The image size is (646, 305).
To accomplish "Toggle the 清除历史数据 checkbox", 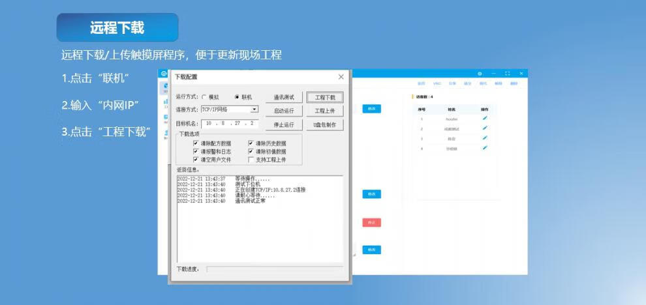I will [x=251, y=143].
